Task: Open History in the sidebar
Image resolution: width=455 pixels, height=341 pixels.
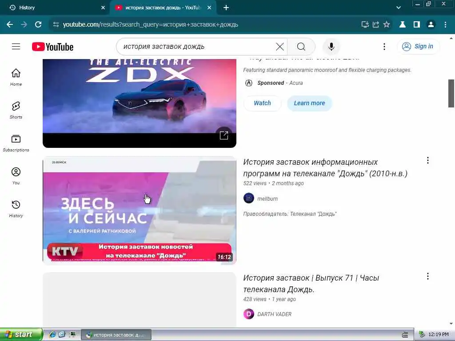Action: [x=16, y=209]
